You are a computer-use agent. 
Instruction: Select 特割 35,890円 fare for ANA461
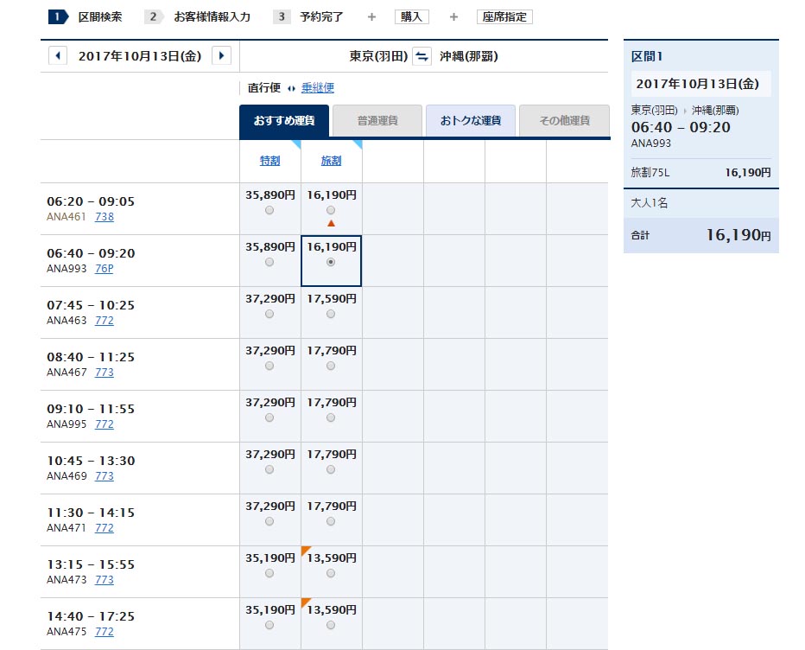[269, 210]
